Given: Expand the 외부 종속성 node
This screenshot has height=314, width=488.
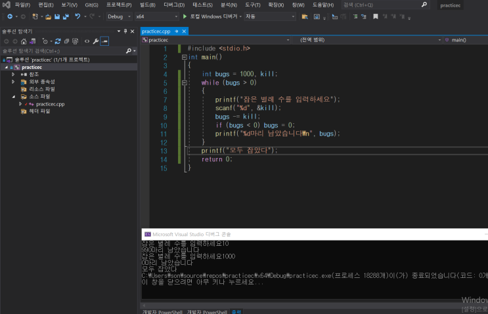Looking at the screenshot, I should 13,81.
